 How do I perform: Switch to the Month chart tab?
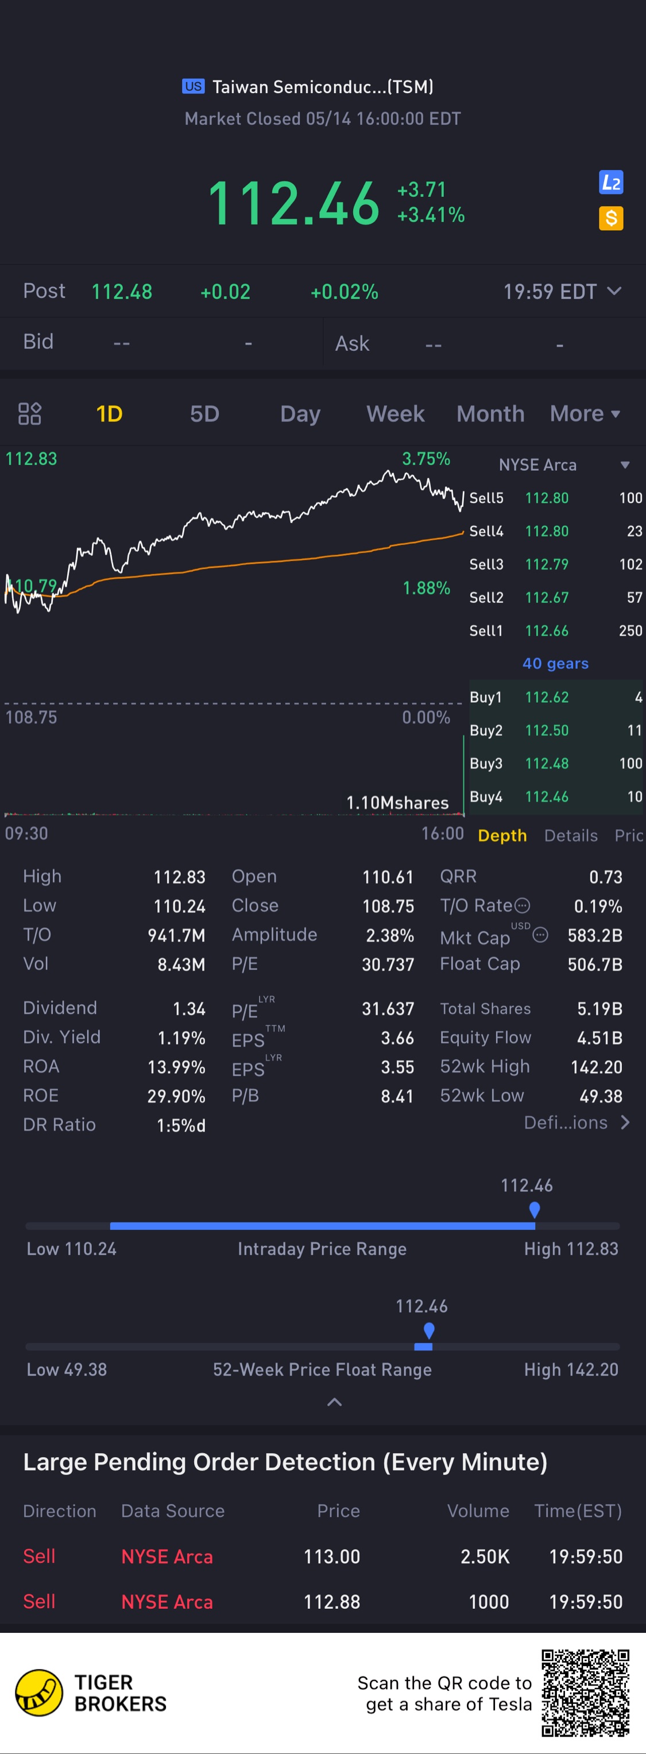click(x=490, y=413)
